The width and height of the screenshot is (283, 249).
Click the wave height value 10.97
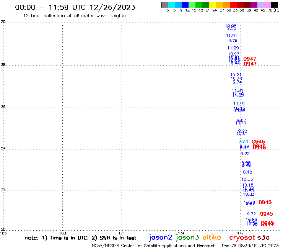tap(234, 54)
